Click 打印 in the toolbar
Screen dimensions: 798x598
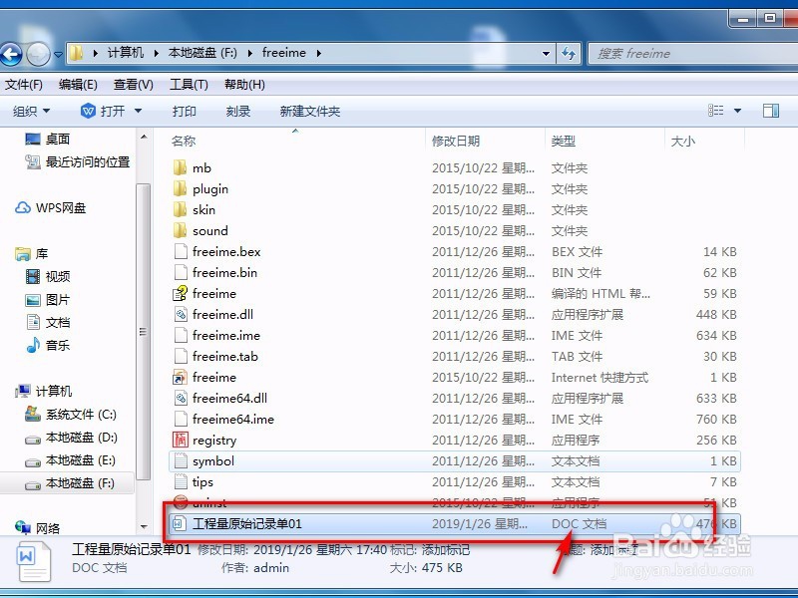tap(185, 111)
